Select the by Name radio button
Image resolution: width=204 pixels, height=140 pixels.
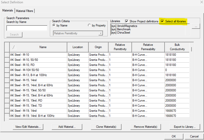[x=54, y=25]
